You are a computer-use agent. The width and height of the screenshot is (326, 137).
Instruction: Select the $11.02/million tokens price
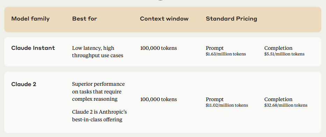pos(227,105)
